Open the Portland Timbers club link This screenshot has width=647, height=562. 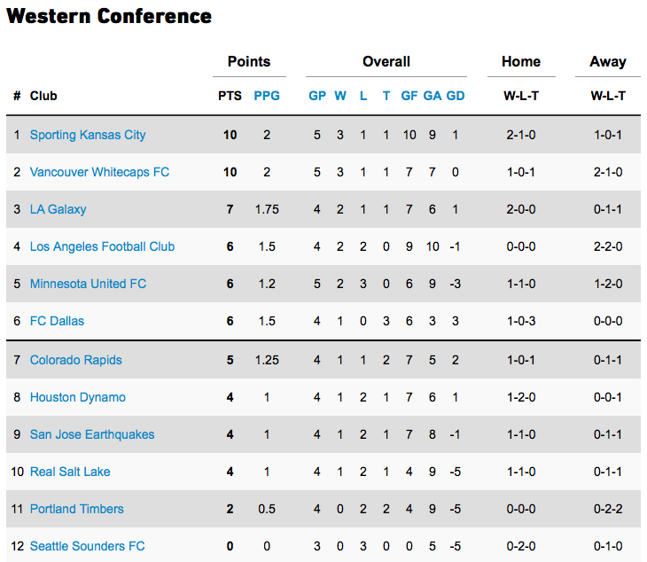77,509
